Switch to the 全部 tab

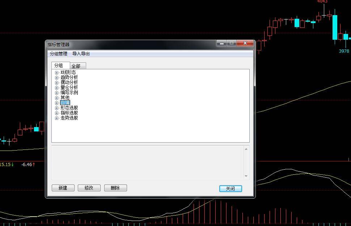coord(78,66)
